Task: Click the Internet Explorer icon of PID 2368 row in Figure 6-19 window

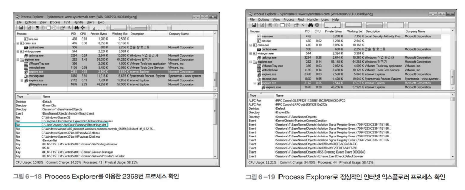Action: [x=260, y=74]
